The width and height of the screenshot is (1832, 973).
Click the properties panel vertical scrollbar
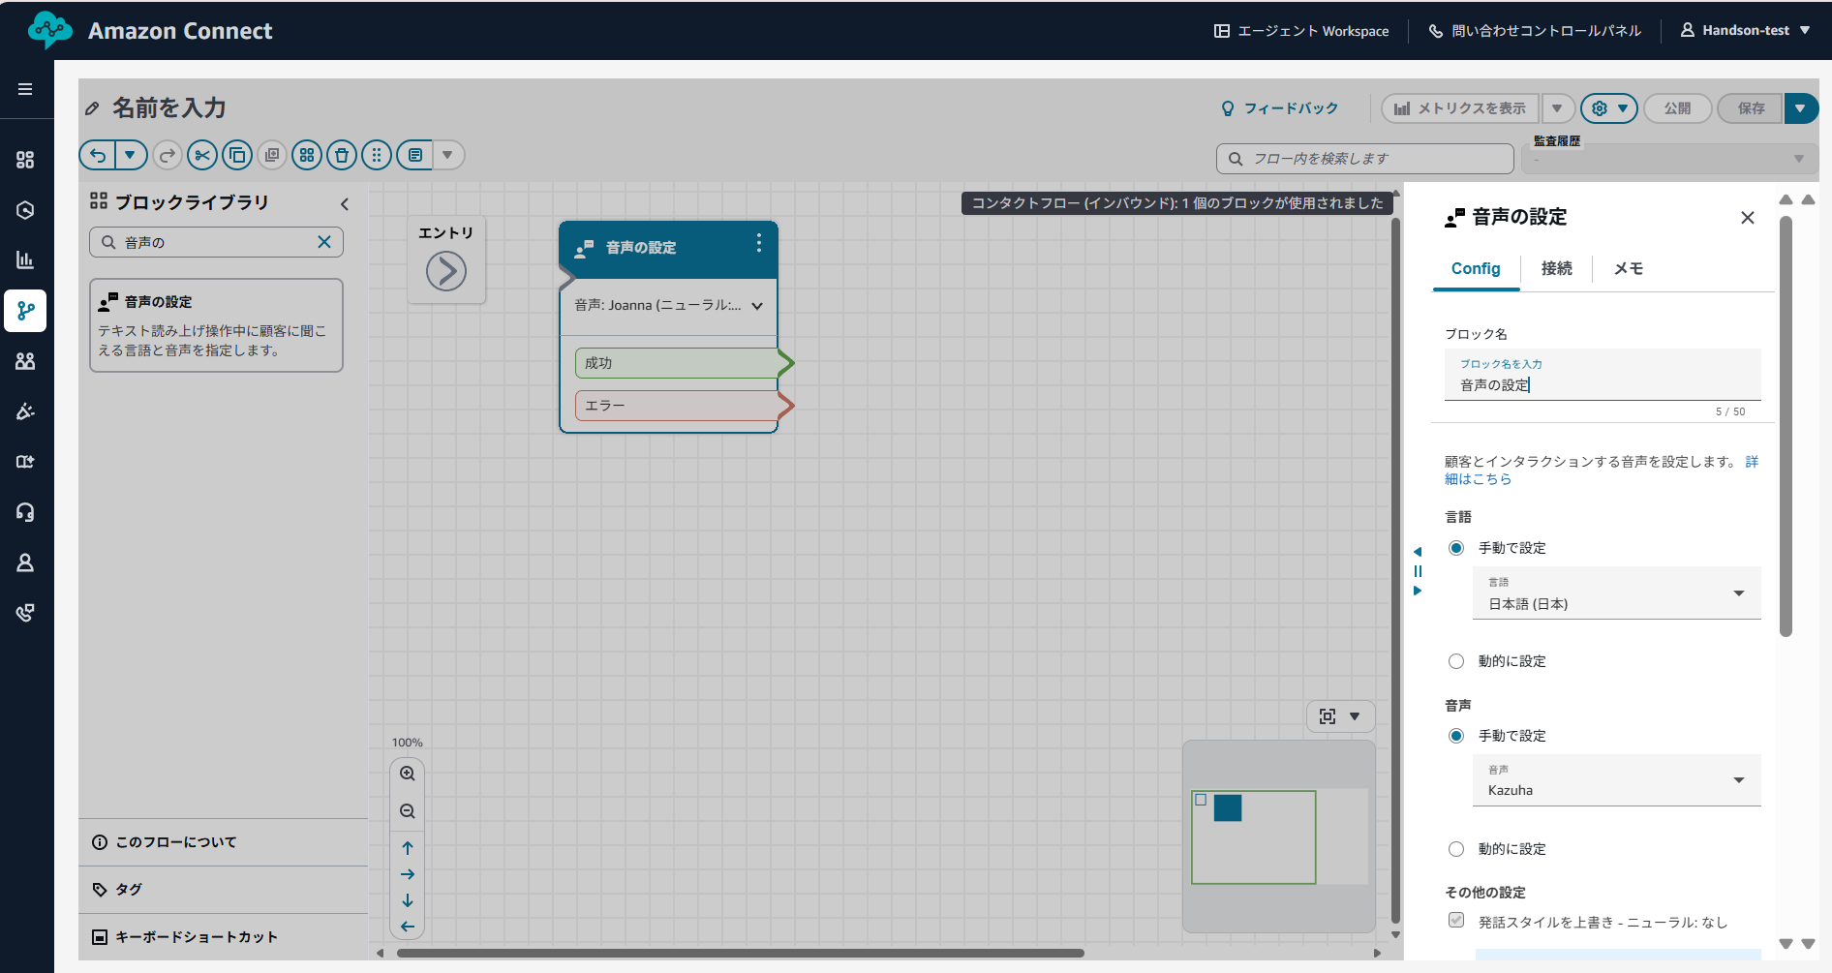1786,426
